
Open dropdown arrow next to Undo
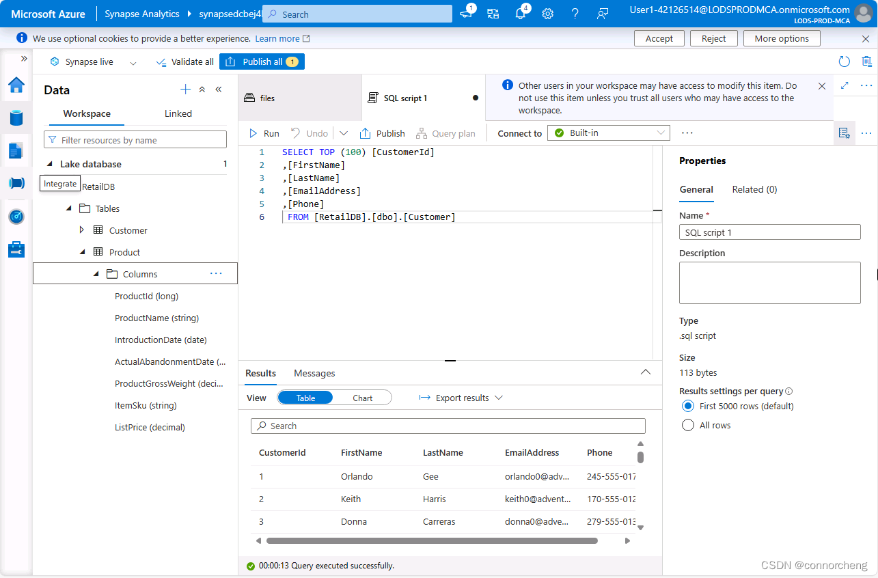coord(344,133)
